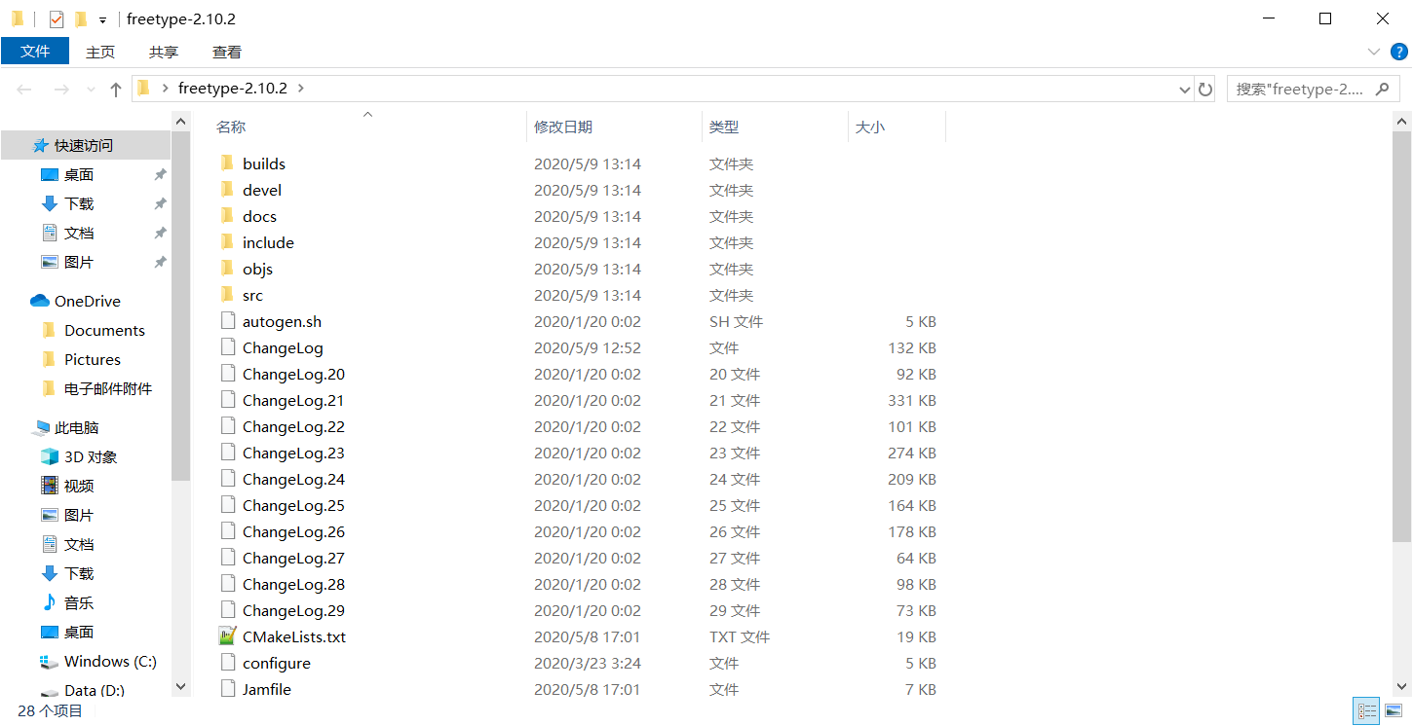Switch to the 主页 ribbon tab

click(100, 52)
